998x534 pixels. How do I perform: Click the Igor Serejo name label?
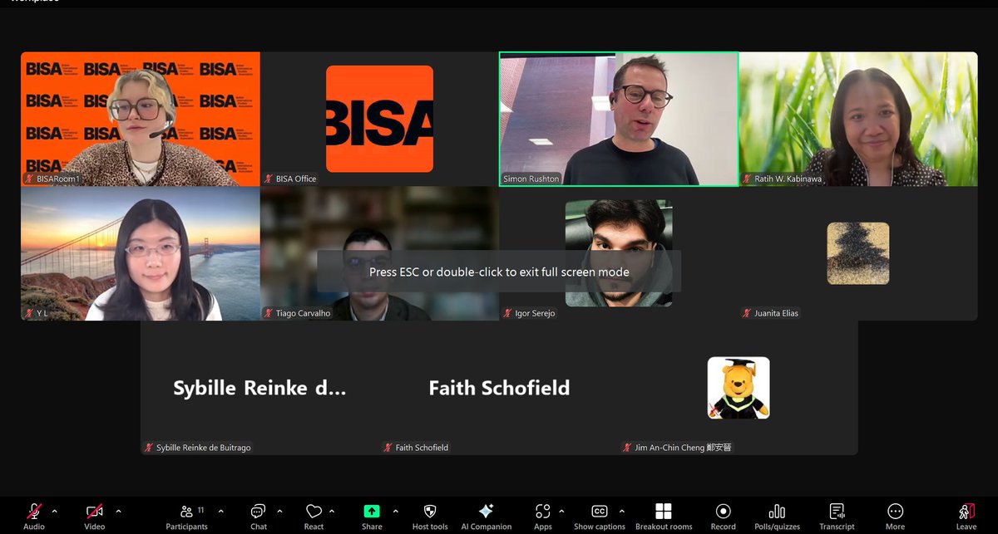click(535, 313)
